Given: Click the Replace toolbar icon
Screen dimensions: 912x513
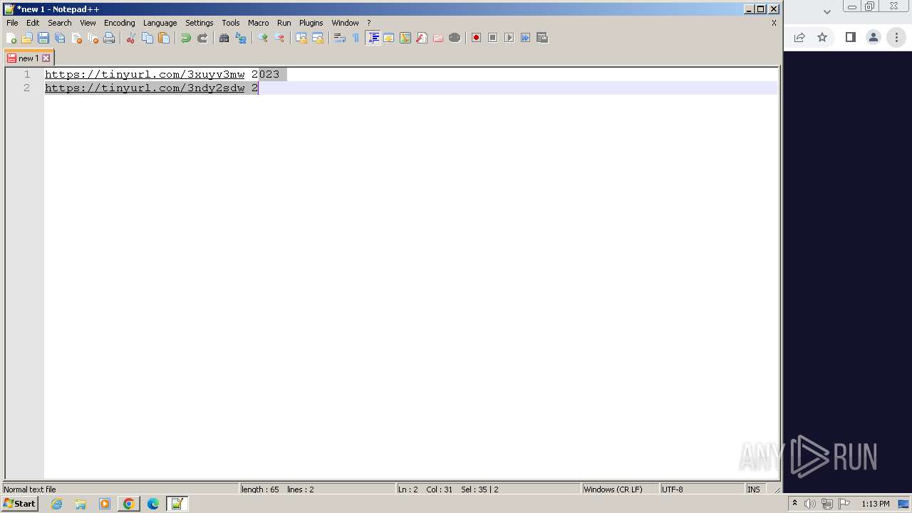Looking at the screenshot, I should pos(240,38).
